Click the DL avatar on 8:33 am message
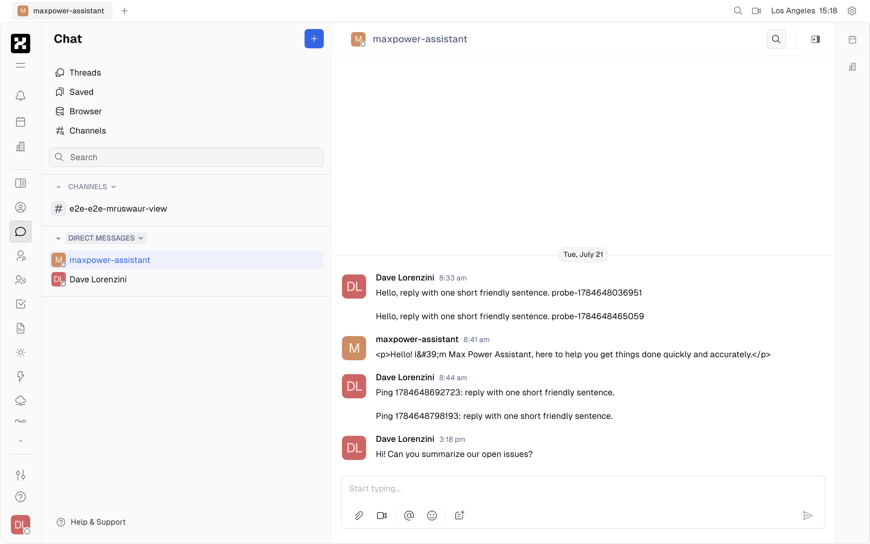Viewport: 870px width, 544px height. tap(354, 287)
